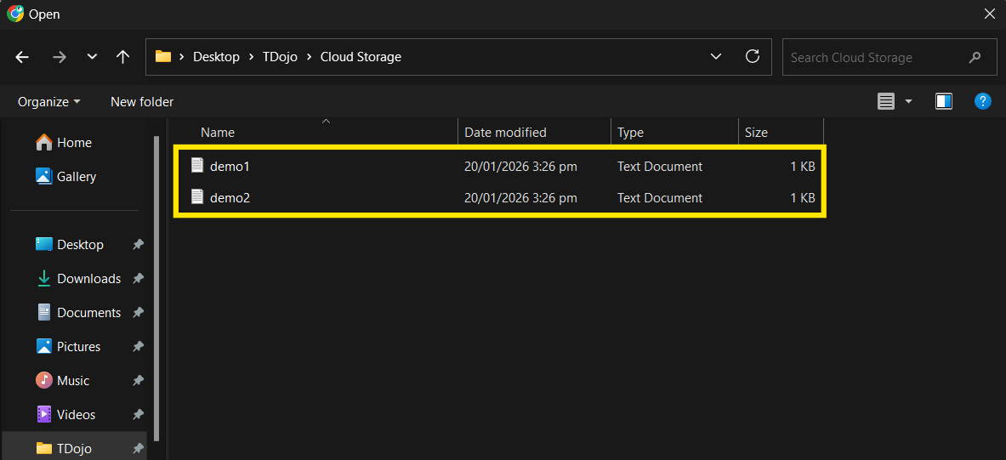Click the Back navigation arrow
Viewport: 1006px width, 460px height.
[22, 57]
